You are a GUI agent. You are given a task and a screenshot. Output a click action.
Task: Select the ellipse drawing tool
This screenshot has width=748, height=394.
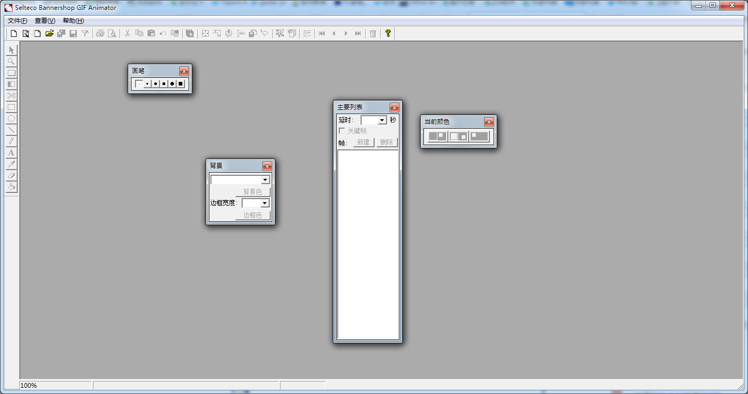point(11,119)
